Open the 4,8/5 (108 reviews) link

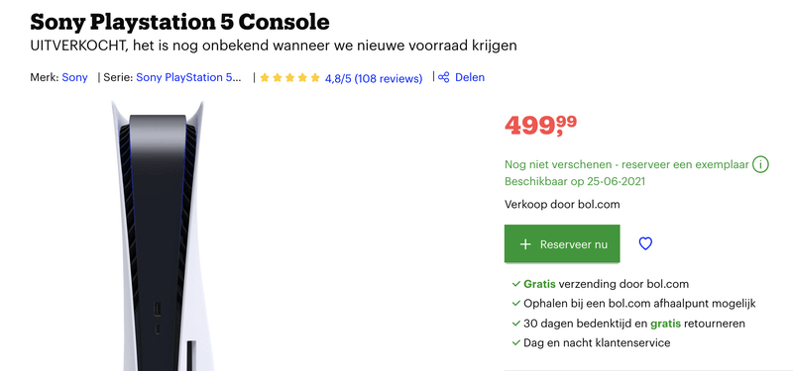[x=374, y=79]
